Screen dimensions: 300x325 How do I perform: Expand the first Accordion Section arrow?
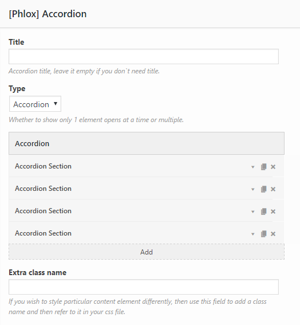click(x=253, y=167)
